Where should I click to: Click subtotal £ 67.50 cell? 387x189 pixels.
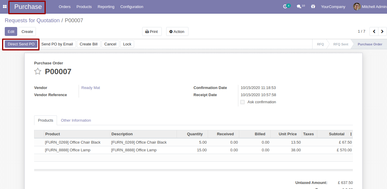click(x=335, y=142)
